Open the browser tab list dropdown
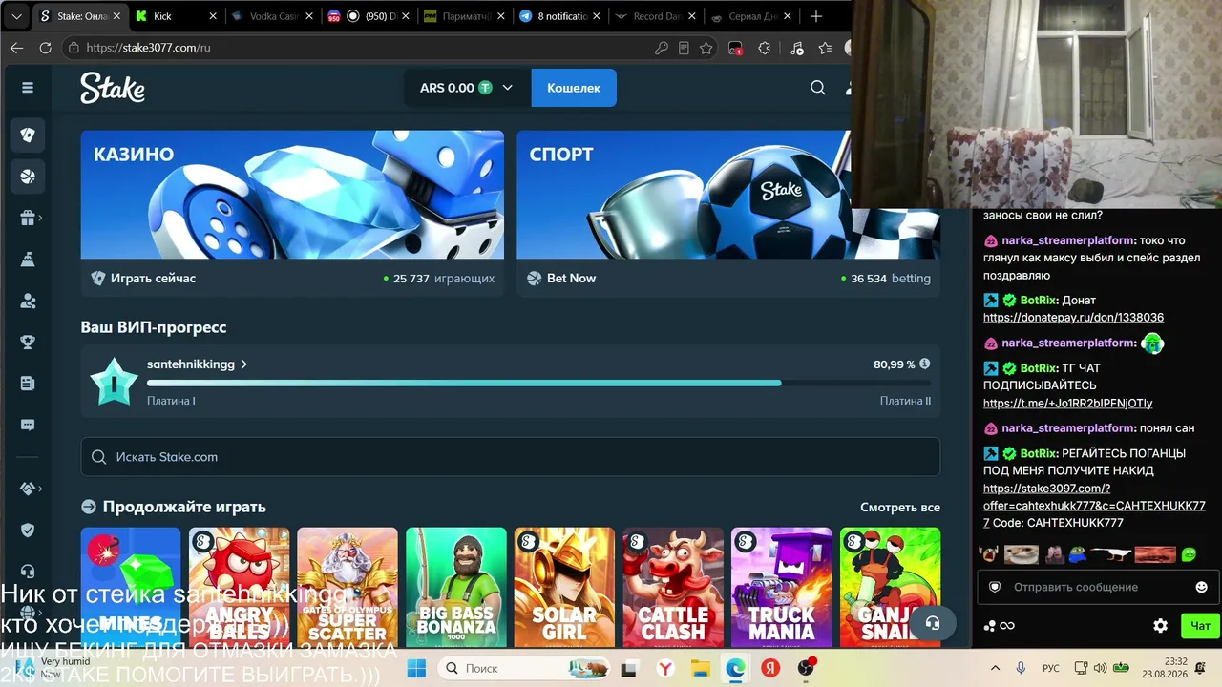This screenshot has width=1222, height=687. tap(16, 16)
